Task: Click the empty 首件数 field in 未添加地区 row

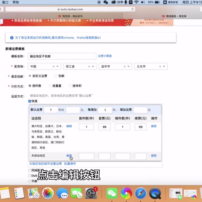Action: pyautogui.click(x=86, y=156)
